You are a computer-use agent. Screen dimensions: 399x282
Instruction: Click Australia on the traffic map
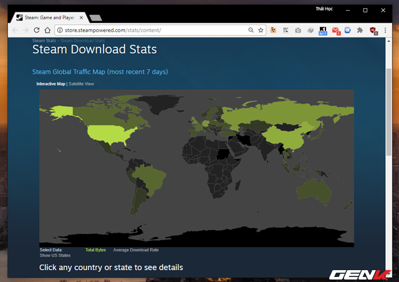pyautogui.click(x=314, y=190)
